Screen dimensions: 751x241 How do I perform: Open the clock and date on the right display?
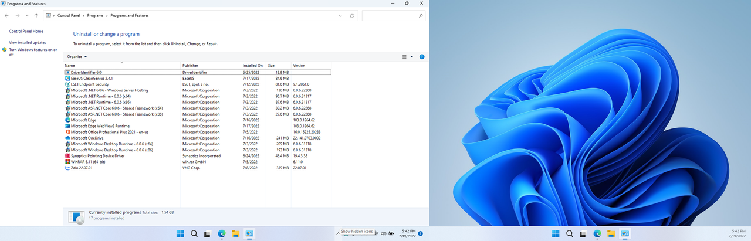pyautogui.click(x=738, y=233)
